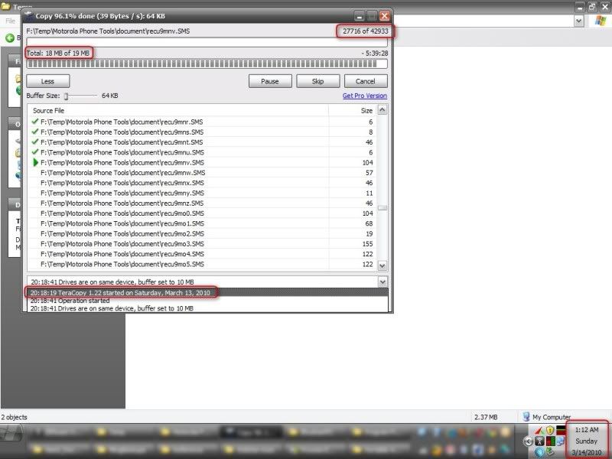Click the 2 objects status bar text
The width and height of the screenshot is (612, 459).
(x=14, y=417)
